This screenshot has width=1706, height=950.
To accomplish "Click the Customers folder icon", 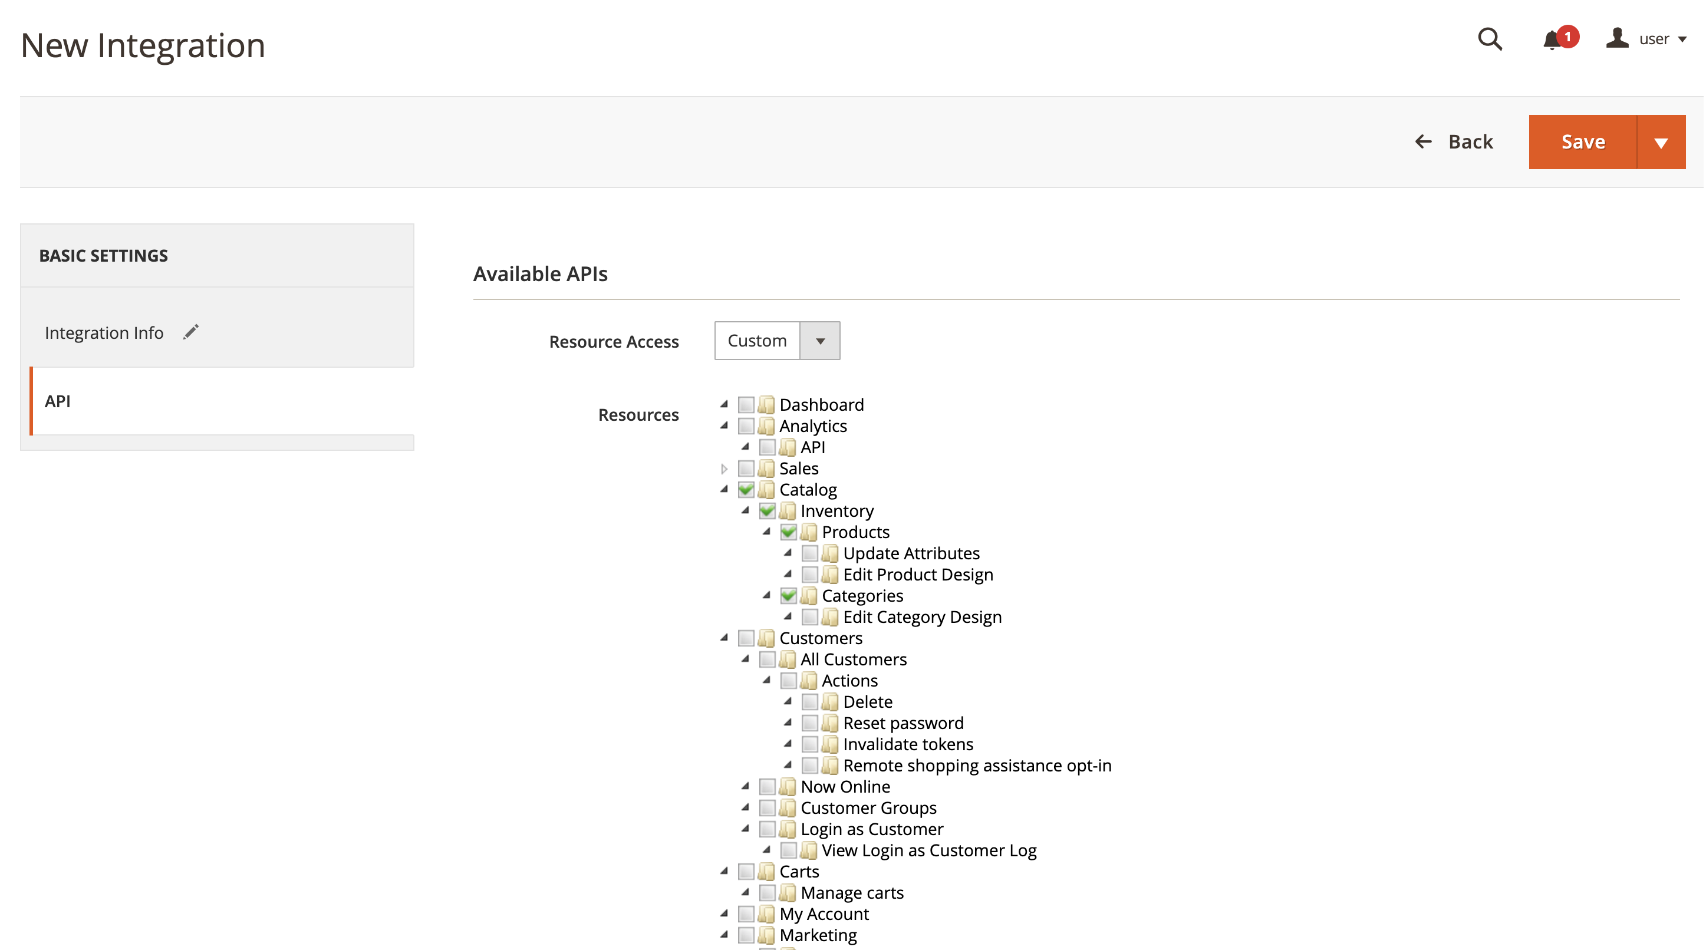I will pos(766,638).
